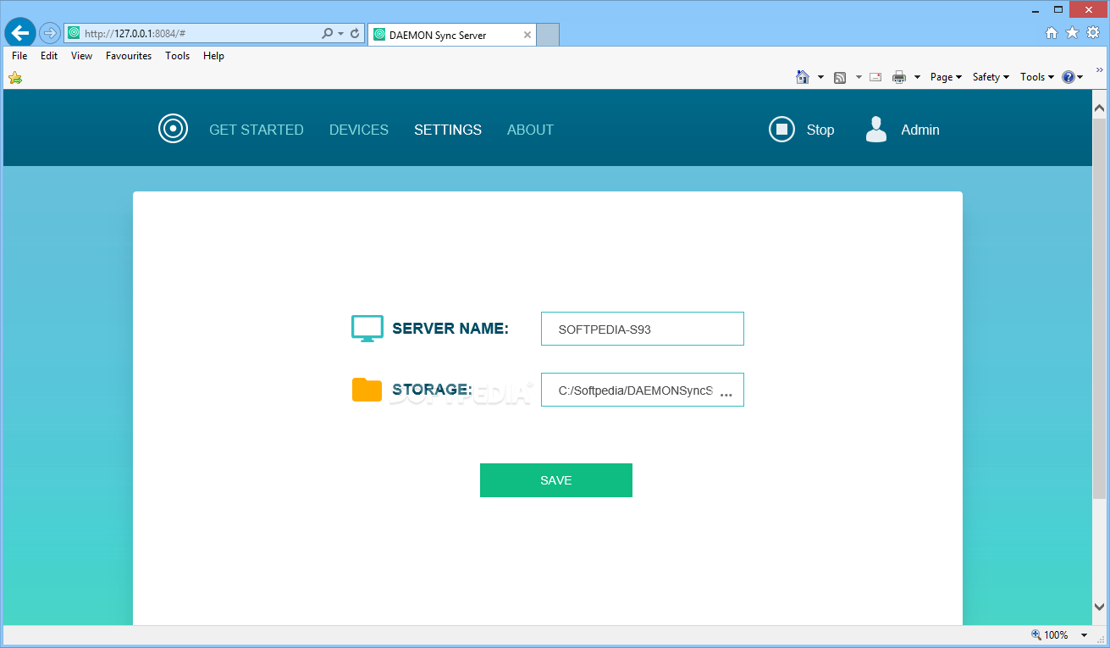The width and height of the screenshot is (1110, 648).
Task: Click the Stop label
Action: point(820,130)
